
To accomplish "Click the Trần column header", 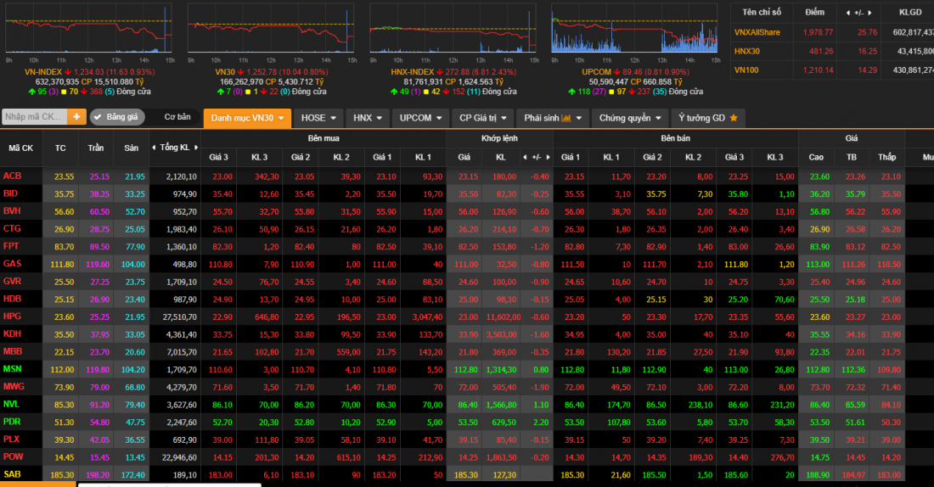I will point(96,148).
